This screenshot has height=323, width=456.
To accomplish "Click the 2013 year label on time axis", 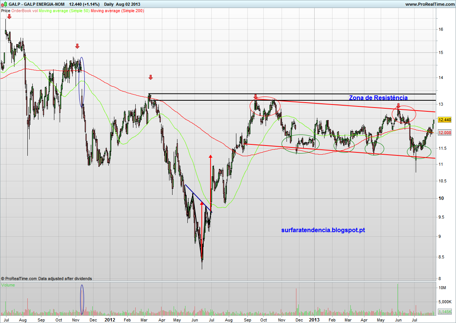I will [314, 320].
